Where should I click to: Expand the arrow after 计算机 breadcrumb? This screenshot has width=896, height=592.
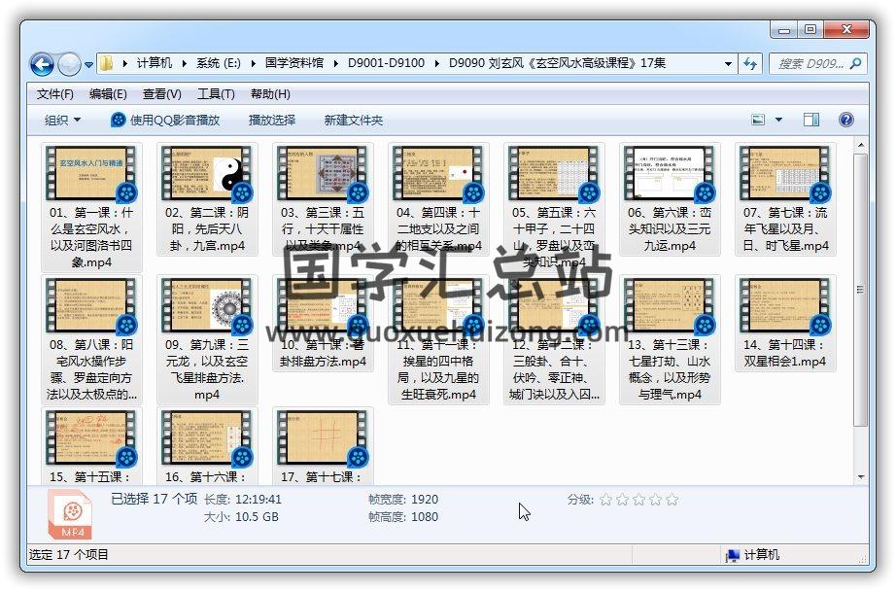click(x=184, y=63)
